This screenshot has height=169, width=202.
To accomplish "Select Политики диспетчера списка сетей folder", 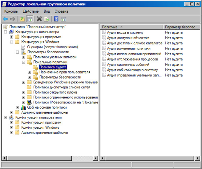I will pos(62,87).
